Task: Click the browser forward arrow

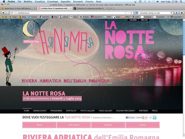Action: (x=7, y=13)
